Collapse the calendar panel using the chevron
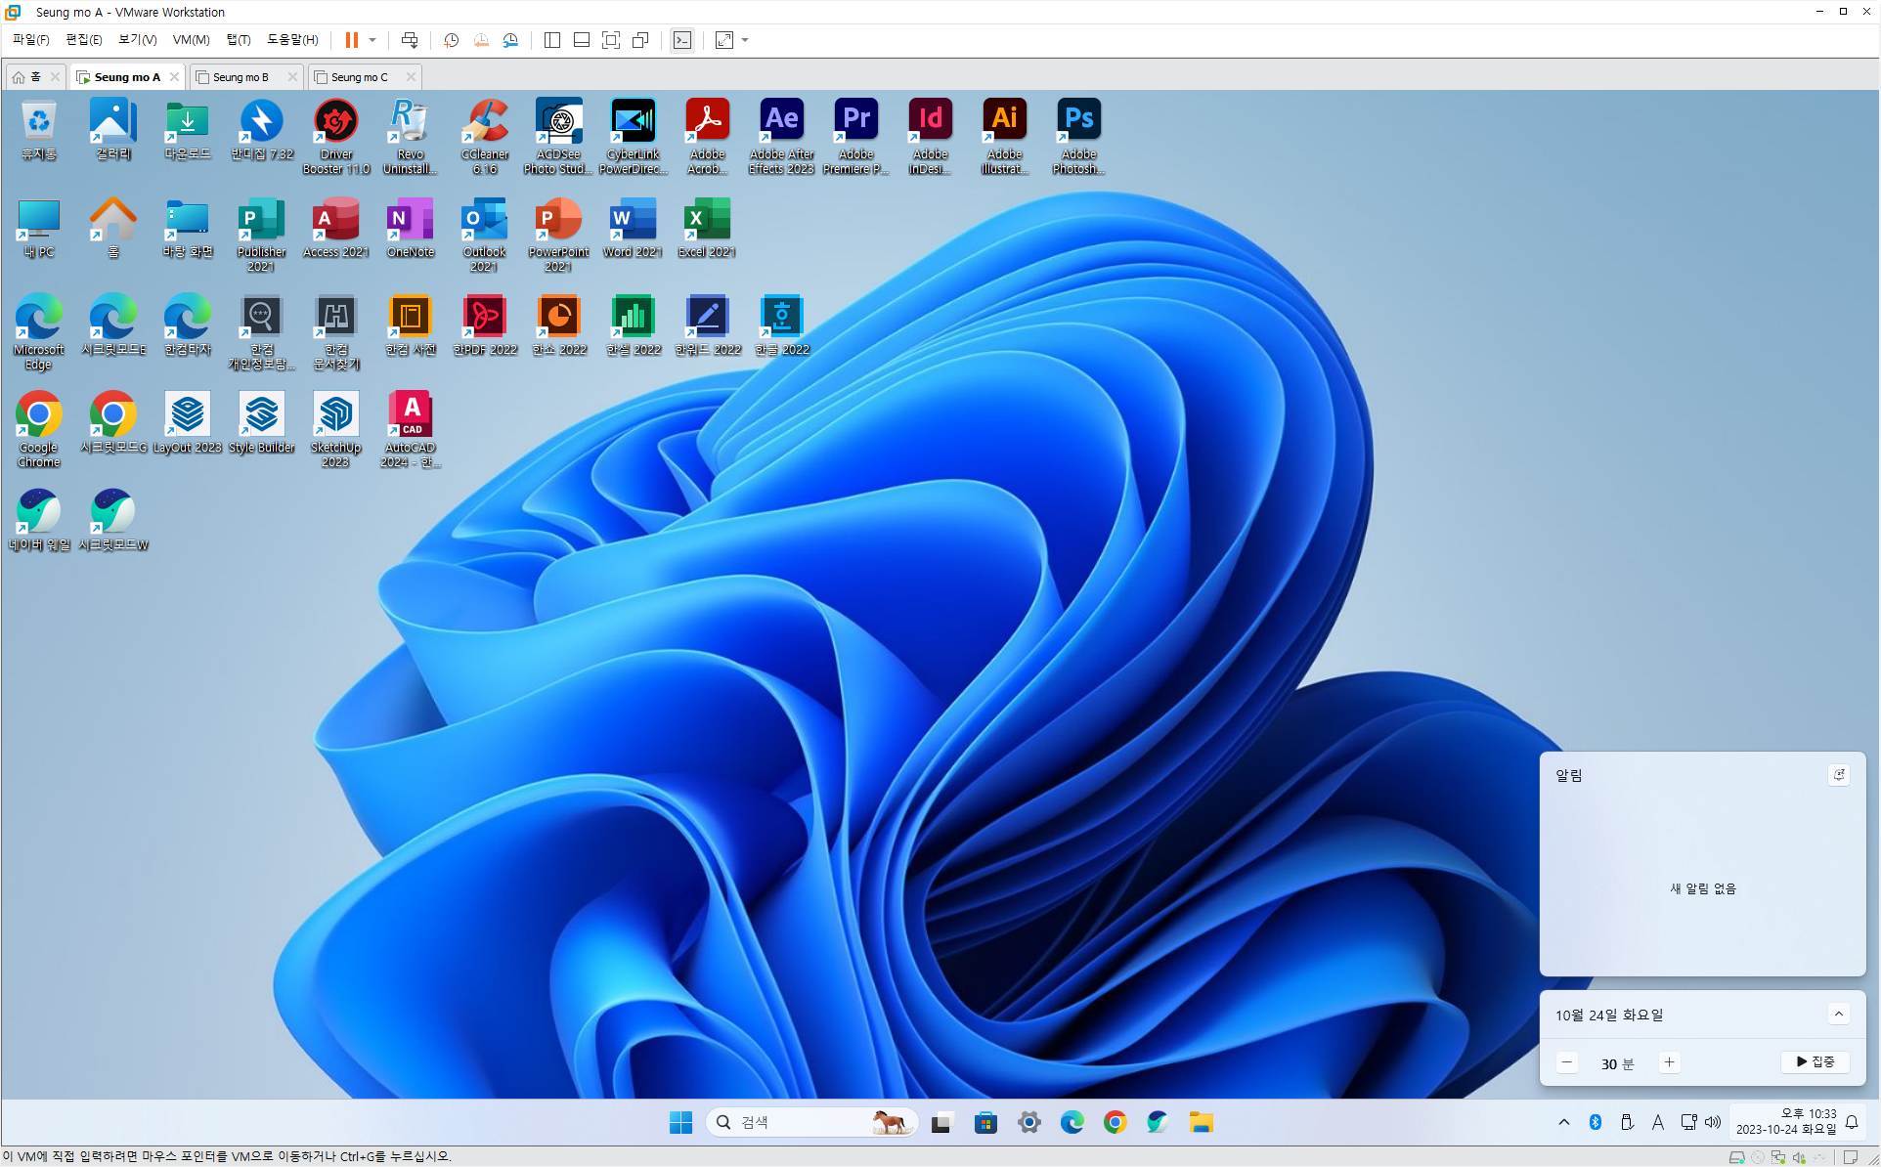 point(1838,1015)
